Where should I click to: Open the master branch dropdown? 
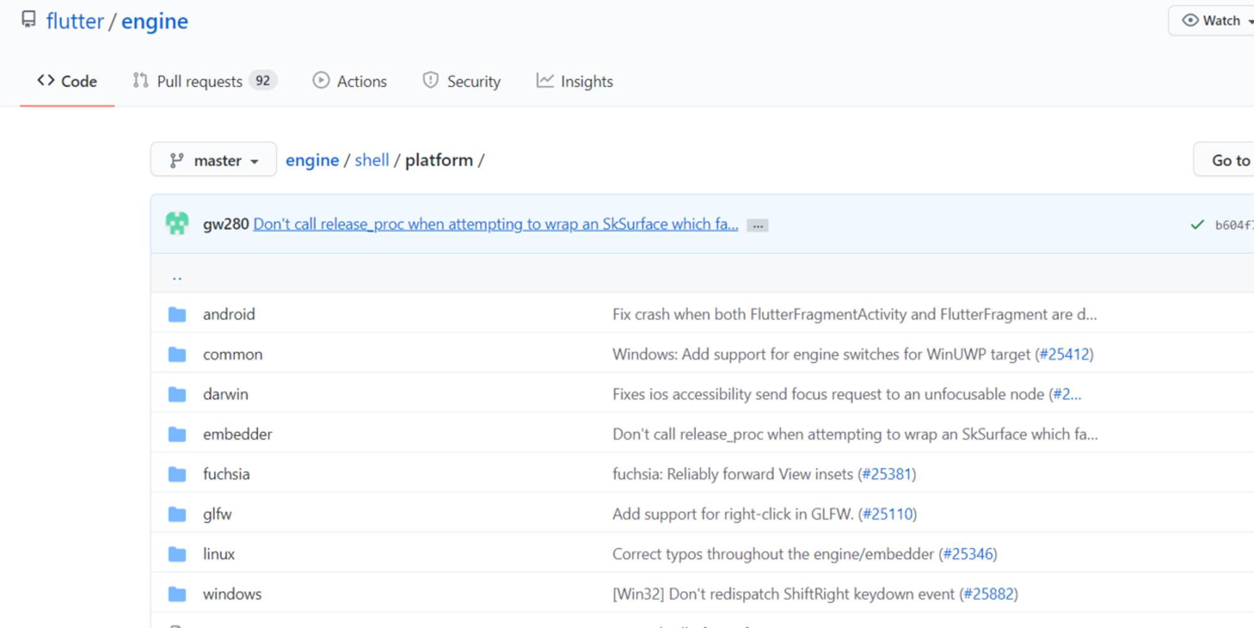pyautogui.click(x=213, y=160)
